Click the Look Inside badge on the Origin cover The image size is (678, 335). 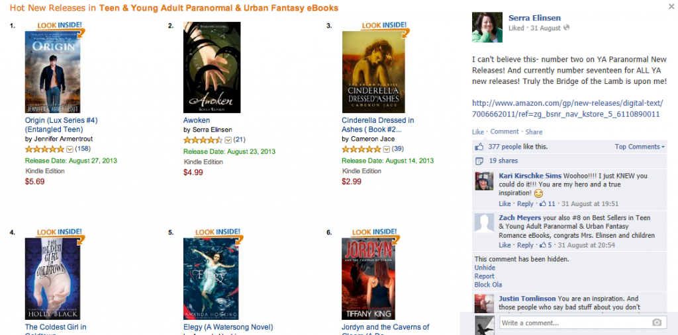pyautogui.click(x=60, y=26)
